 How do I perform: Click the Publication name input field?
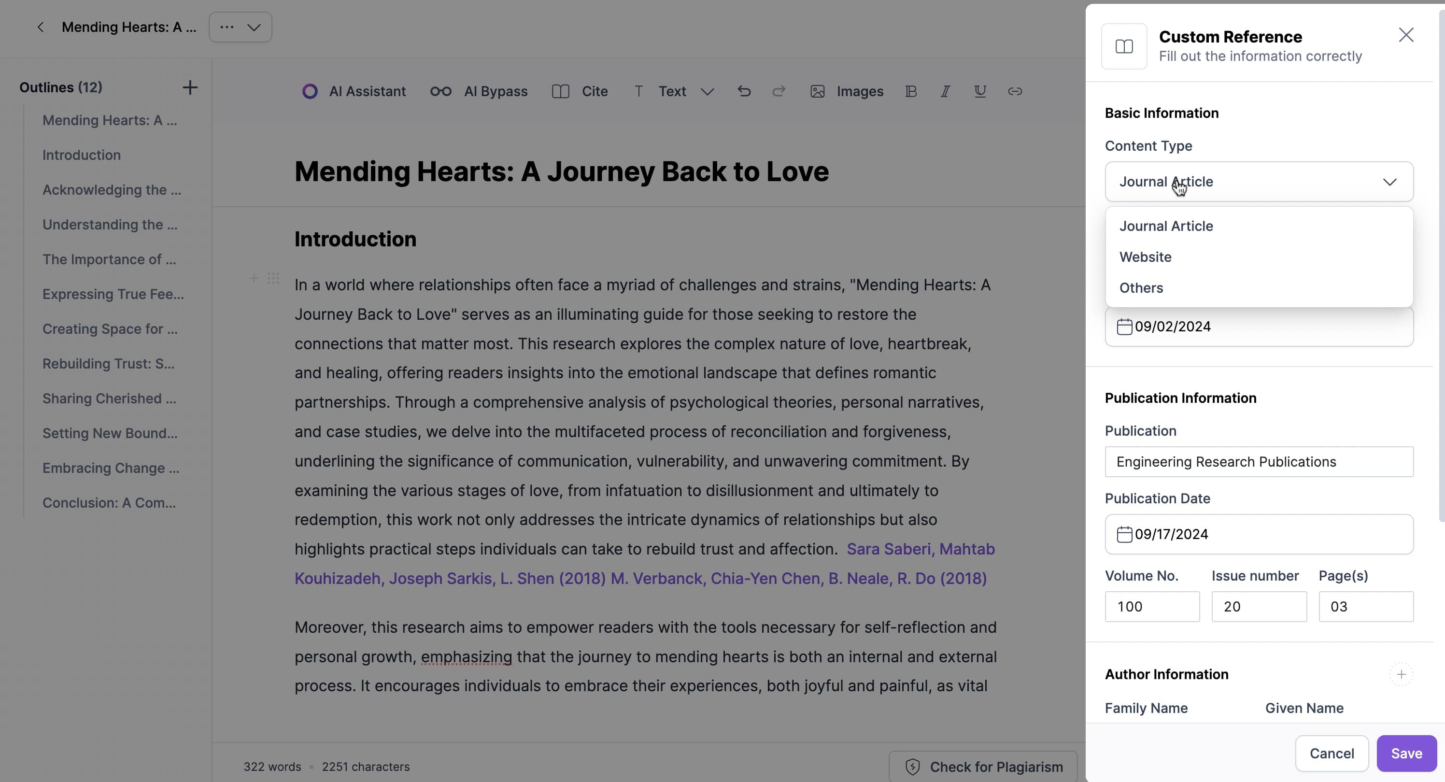[1259, 462]
